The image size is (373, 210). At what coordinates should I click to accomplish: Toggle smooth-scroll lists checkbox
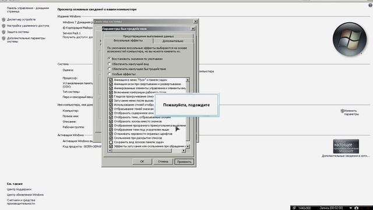[111, 96]
